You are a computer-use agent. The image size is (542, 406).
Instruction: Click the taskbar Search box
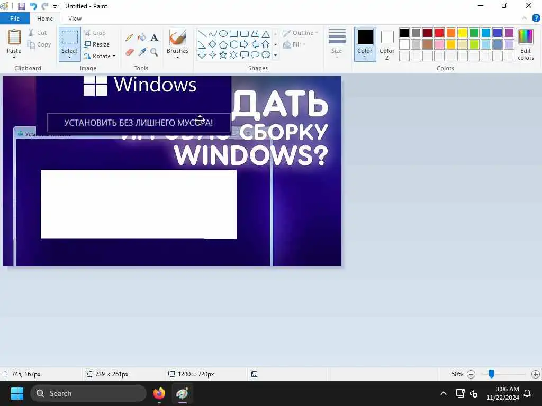pos(88,393)
